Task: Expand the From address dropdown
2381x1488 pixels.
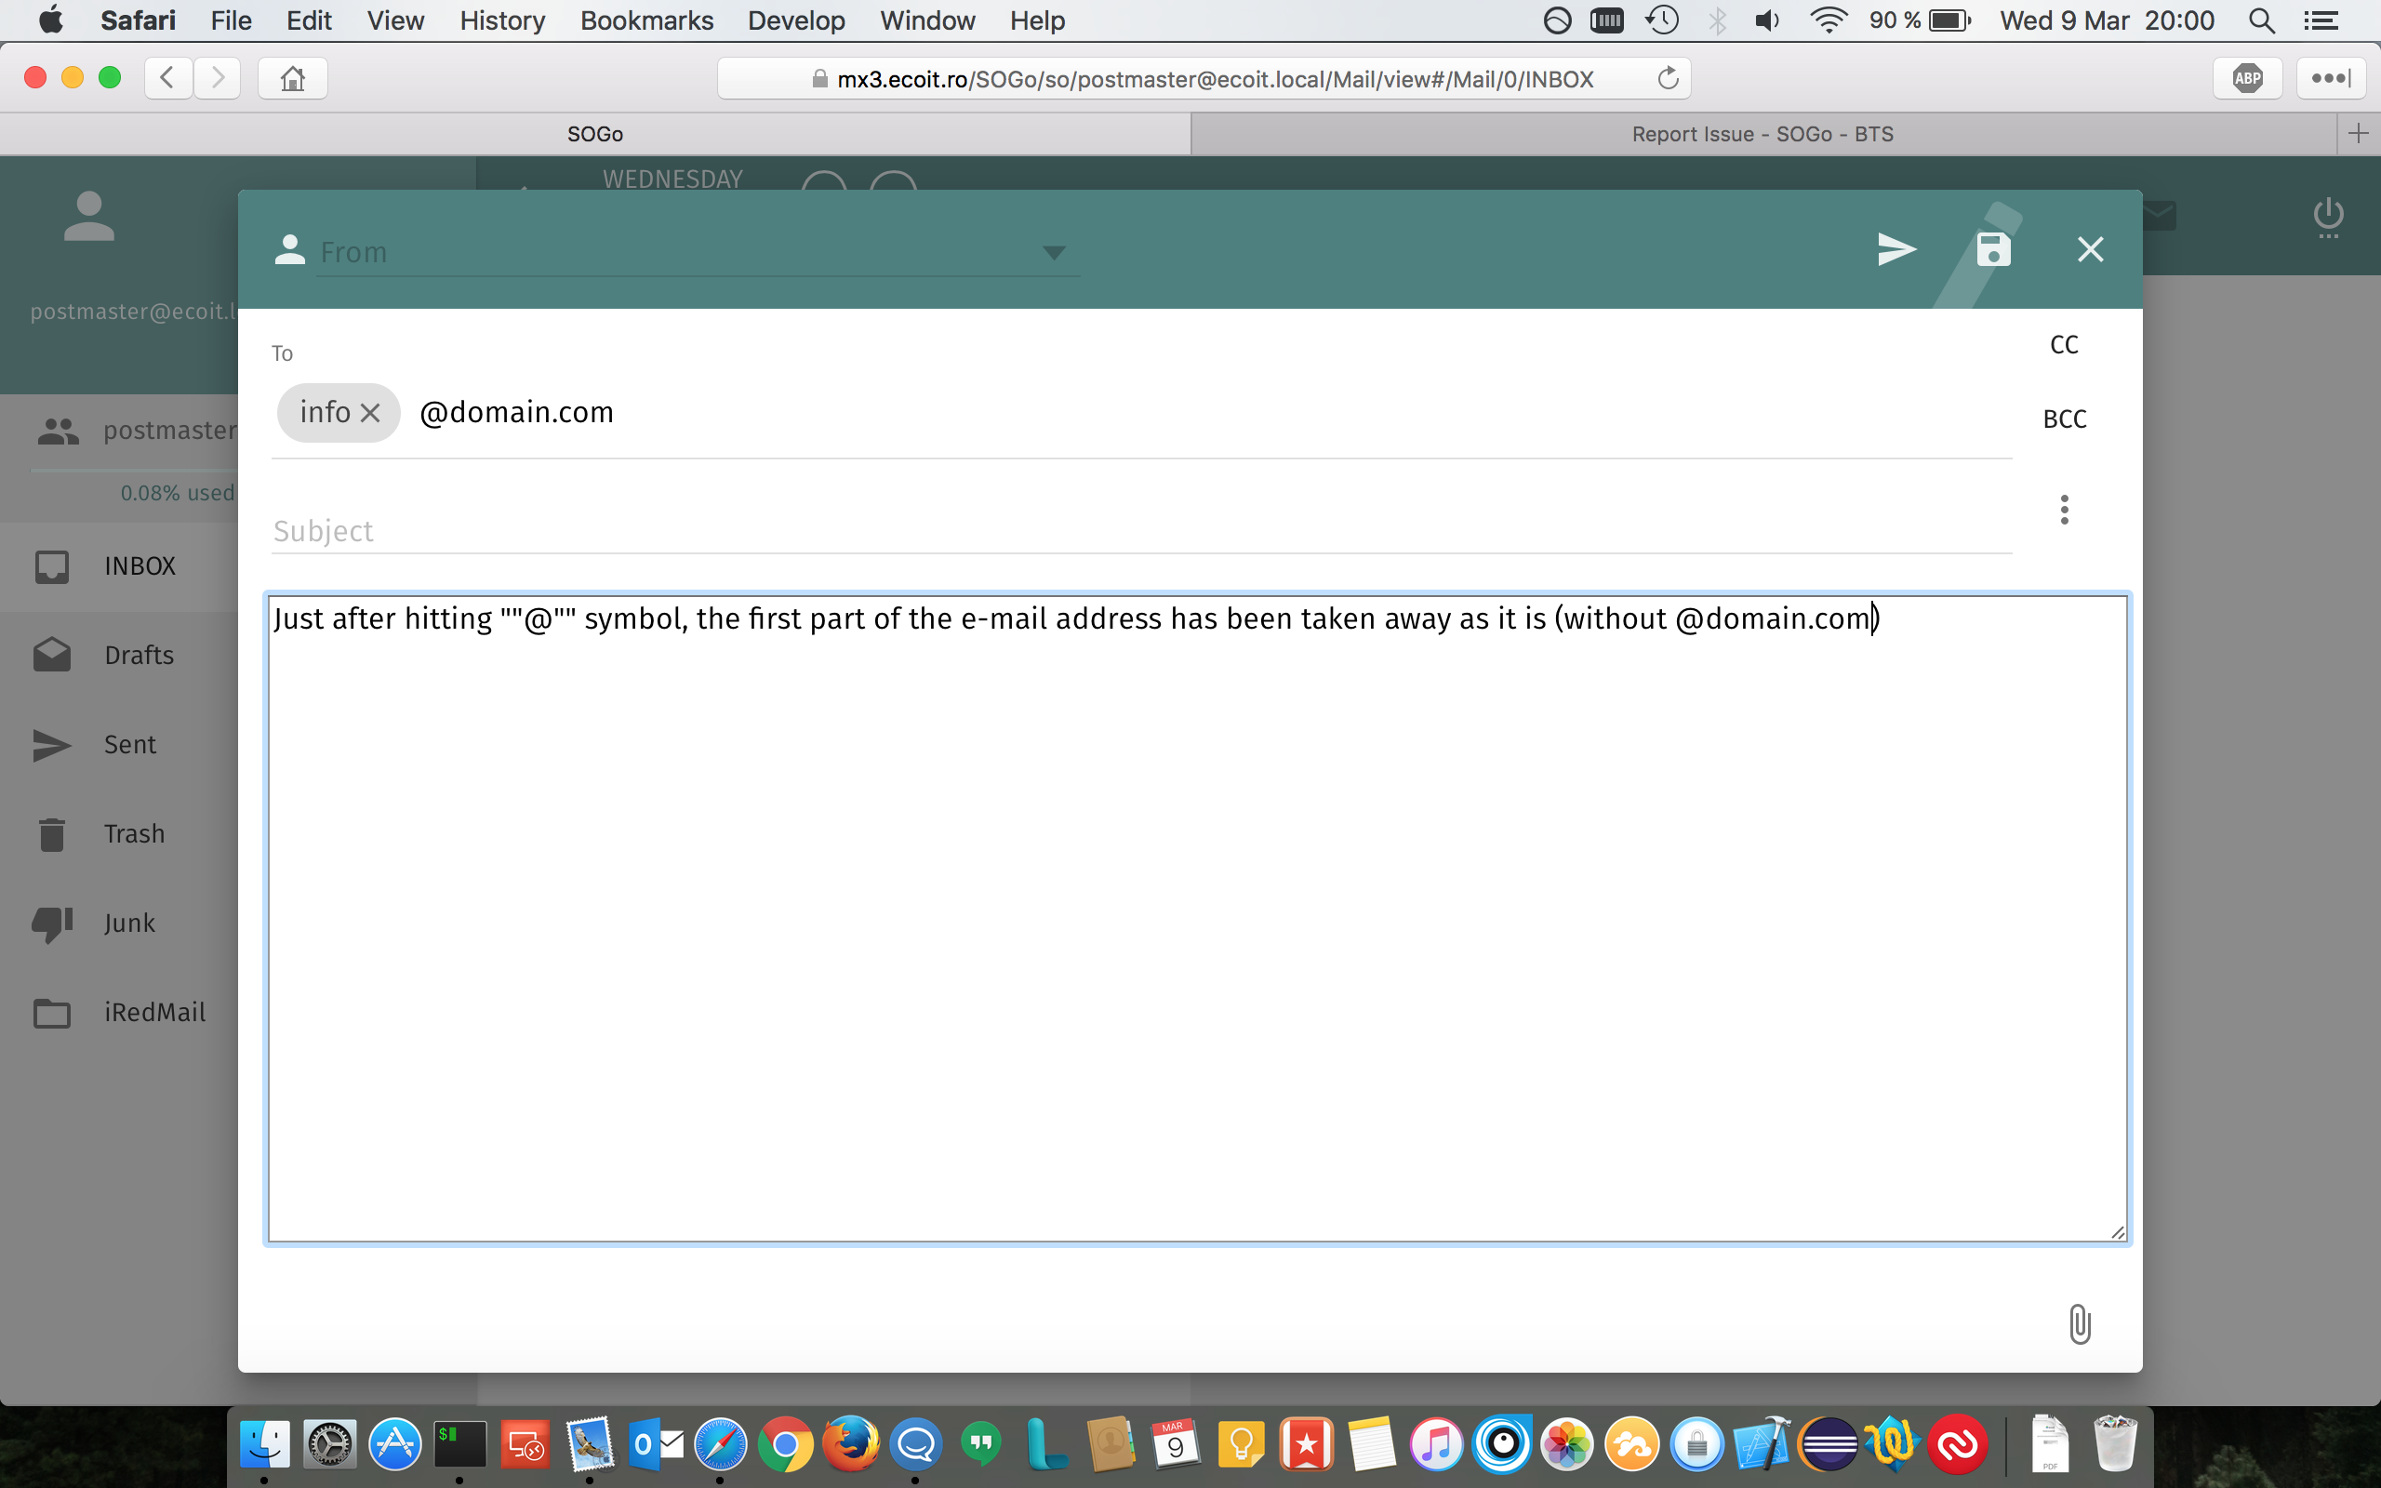Action: (x=1054, y=253)
